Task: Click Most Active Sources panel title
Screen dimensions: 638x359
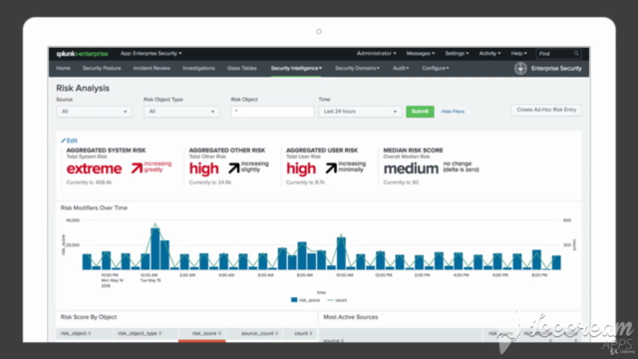Action: coord(350,317)
